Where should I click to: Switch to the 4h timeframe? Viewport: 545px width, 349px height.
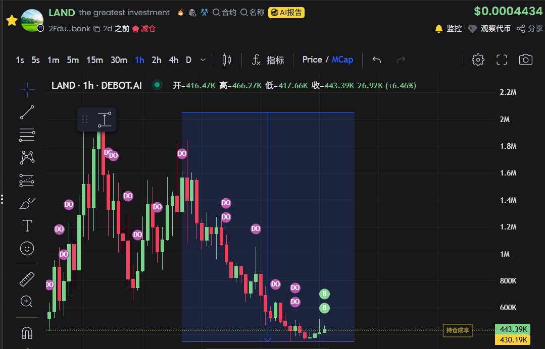pyautogui.click(x=173, y=60)
